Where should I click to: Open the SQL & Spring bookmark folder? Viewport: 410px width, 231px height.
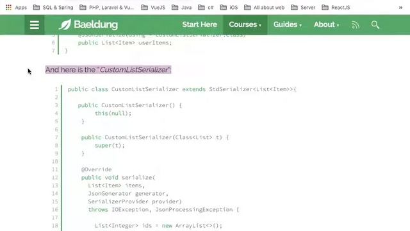(53, 8)
